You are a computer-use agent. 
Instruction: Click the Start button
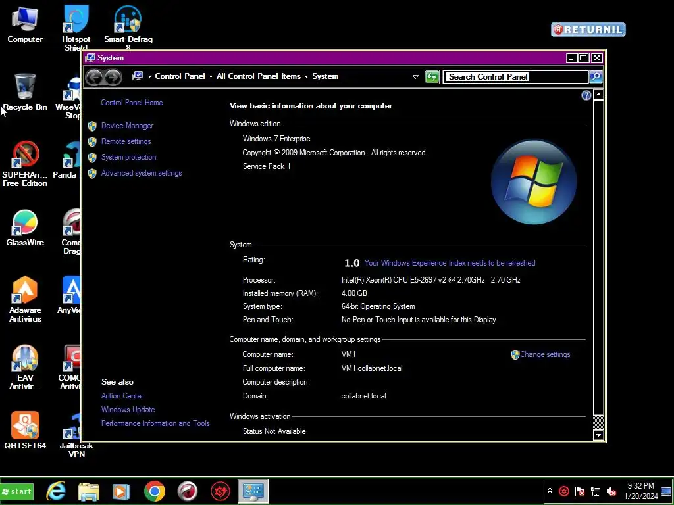pos(16,492)
